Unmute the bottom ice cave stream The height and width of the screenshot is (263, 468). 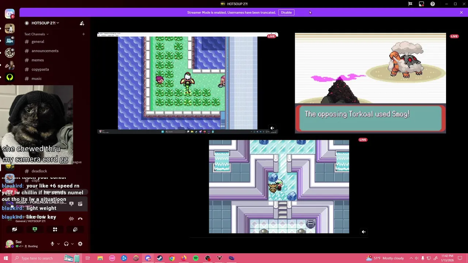363,232
